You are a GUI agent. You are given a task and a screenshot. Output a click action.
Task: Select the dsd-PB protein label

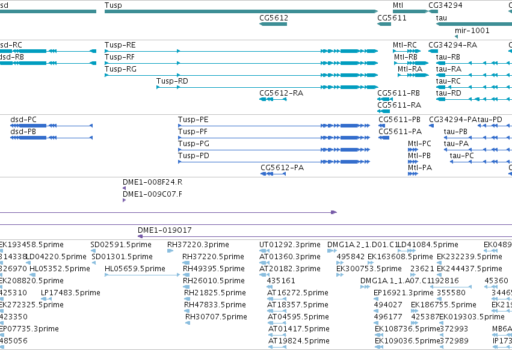click(23, 132)
